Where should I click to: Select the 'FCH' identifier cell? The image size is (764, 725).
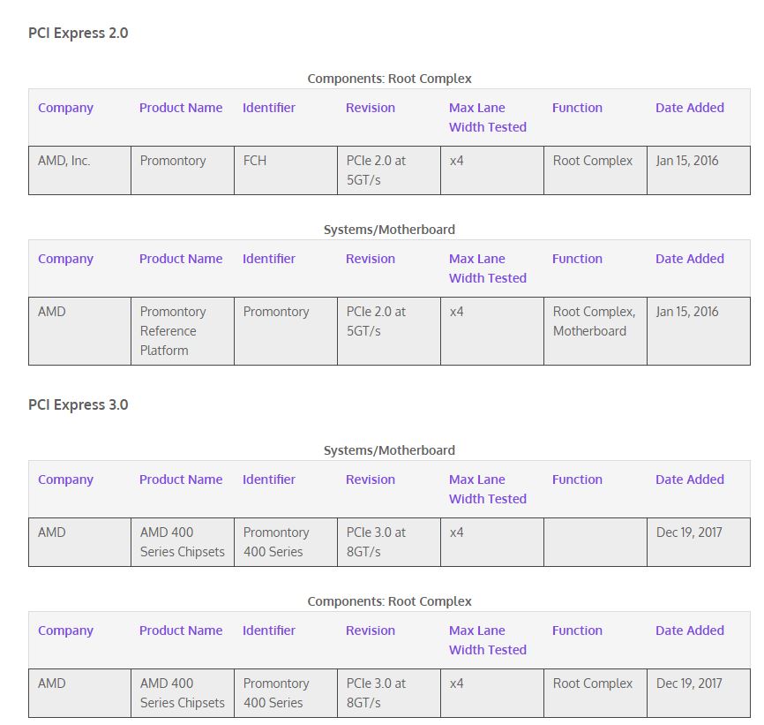(286, 170)
